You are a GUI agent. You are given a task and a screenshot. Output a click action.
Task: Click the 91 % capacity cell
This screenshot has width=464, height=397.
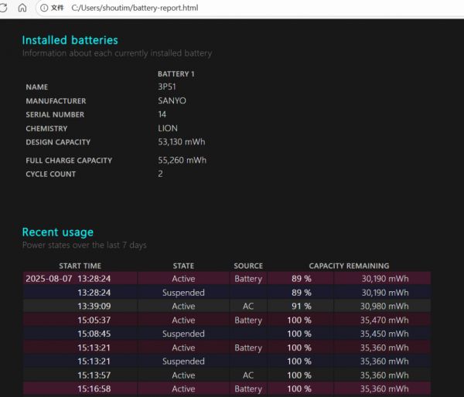click(301, 307)
